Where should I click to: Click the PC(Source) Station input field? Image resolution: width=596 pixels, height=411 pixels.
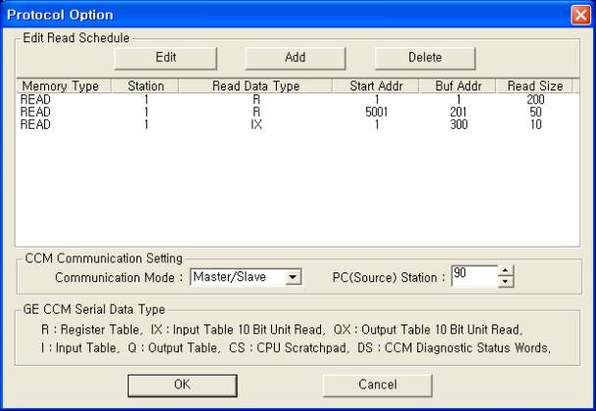pos(473,277)
